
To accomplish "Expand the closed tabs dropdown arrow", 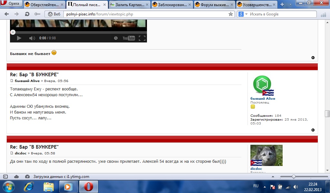I will tap(290, 5).
